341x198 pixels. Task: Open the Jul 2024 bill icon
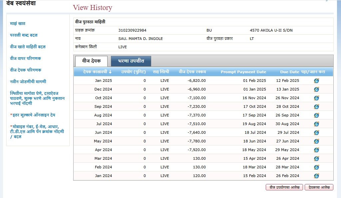point(316,124)
